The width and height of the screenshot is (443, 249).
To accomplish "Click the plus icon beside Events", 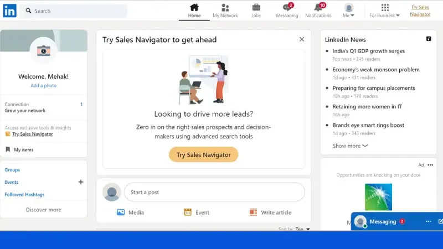I will (x=81, y=182).
